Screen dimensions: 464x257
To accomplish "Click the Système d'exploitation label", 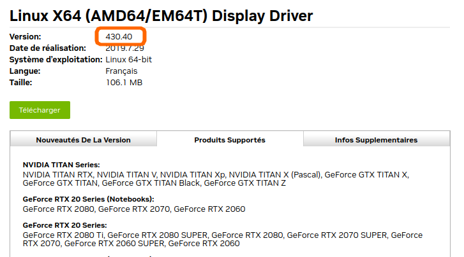I will (x=56, y=60).
